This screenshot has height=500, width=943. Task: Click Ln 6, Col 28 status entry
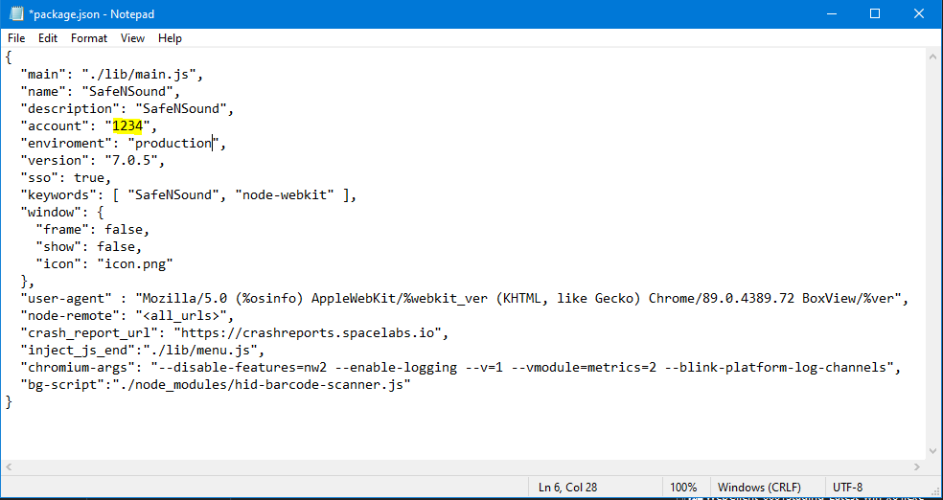coord(567,488)
